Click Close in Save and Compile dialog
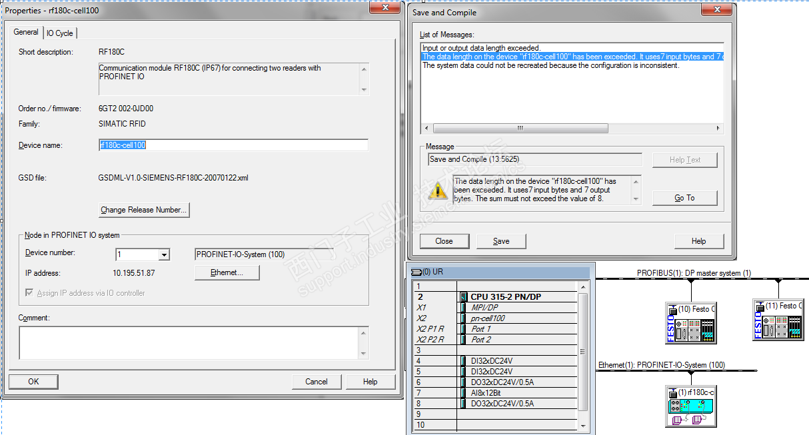The height and width of the screenshot is (435, 809). tap(444, 241)
